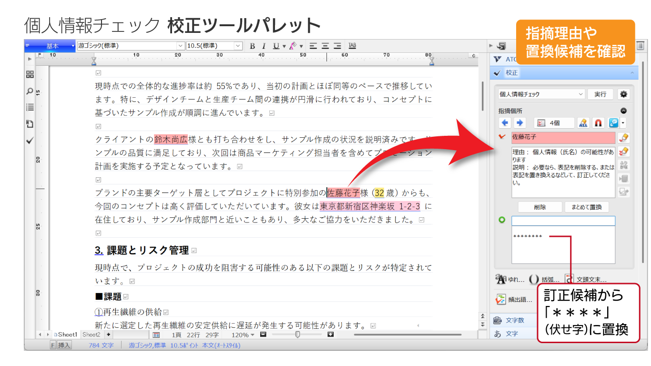This screenshot has height=366, width=651.
Task: Click the red magnet icon in the proofreading panel
Action: pos(599,123)
